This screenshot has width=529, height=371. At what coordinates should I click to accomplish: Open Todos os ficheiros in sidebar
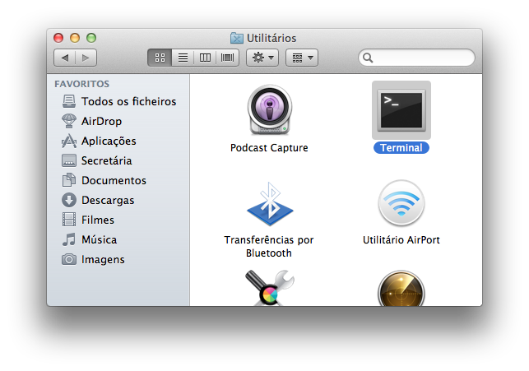(x=128, y=101)
